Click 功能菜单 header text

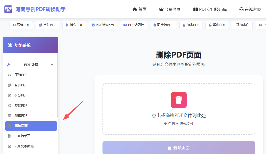pyautogui.click(x=23, y=45)
